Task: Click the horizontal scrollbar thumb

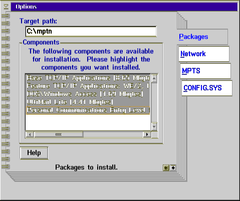Action: point(59,134)
